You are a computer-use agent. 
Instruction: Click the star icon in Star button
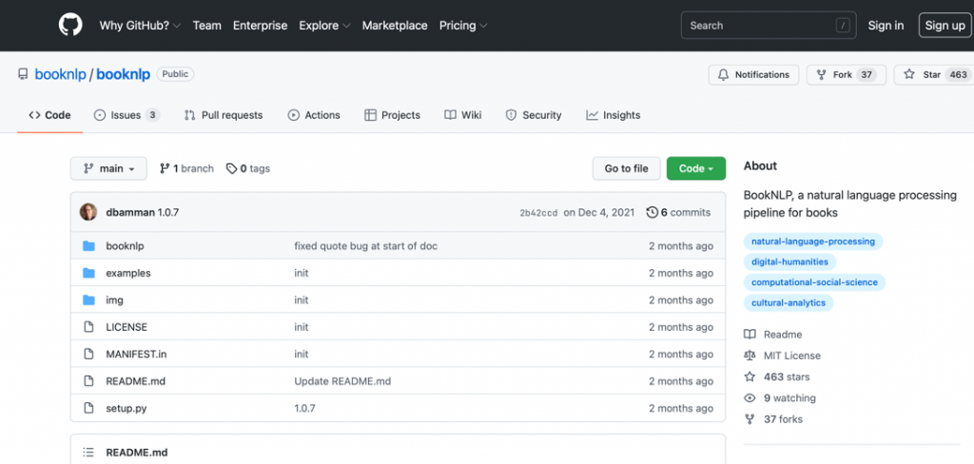tap(909, 74)
